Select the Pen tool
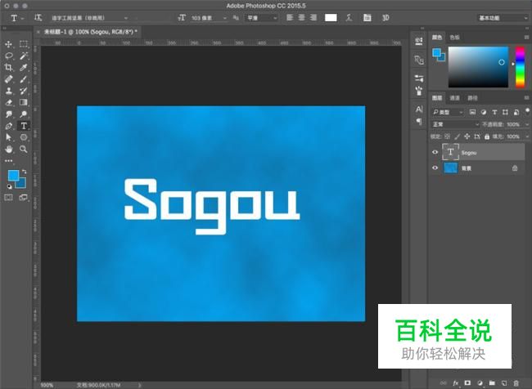Screen dimensions: 532x389 click(8, 126)
